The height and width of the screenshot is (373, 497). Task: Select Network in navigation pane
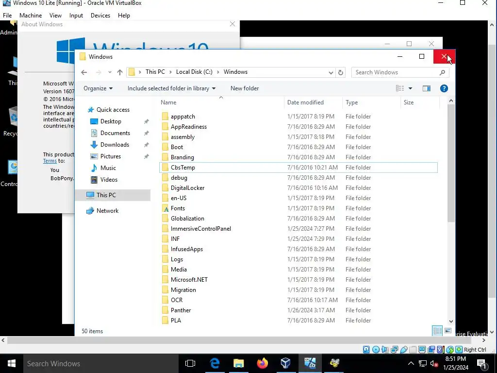pyautogui.click(x=107, y=211)
